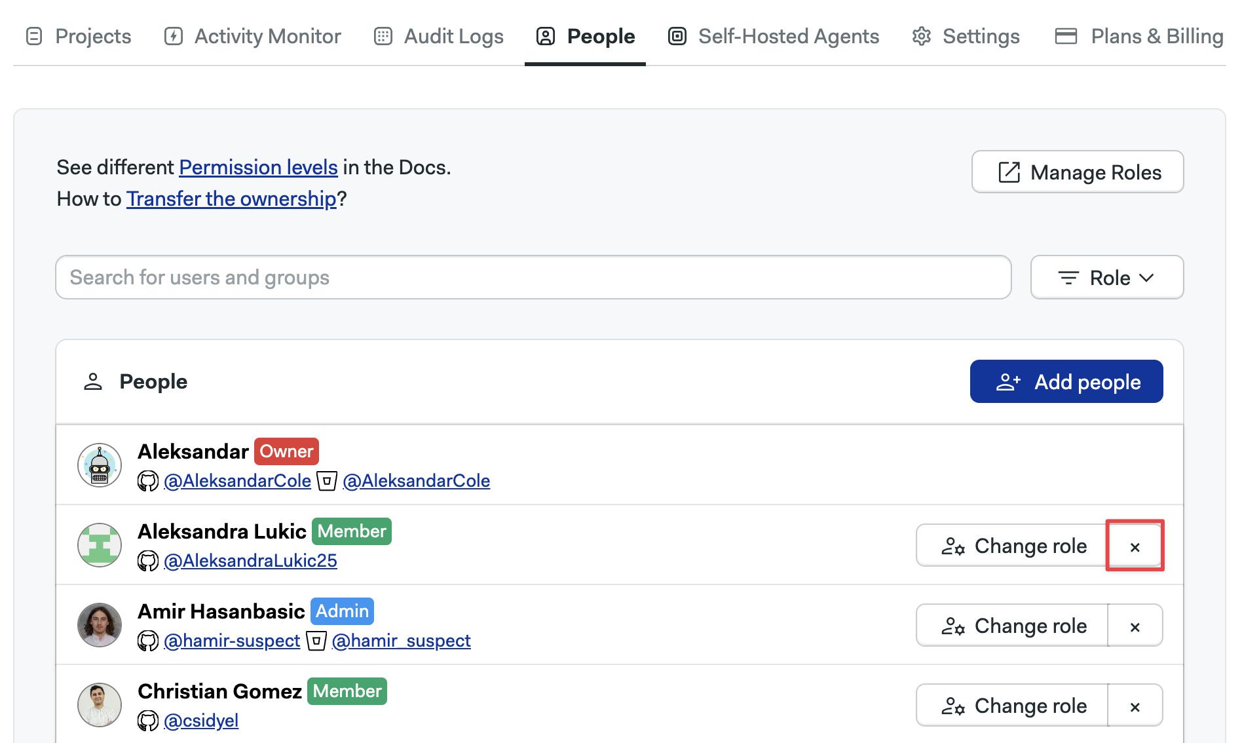Click the Audit Logs grid icon
The height and width of the screenshot is (743, 1242).
point(383,36)
